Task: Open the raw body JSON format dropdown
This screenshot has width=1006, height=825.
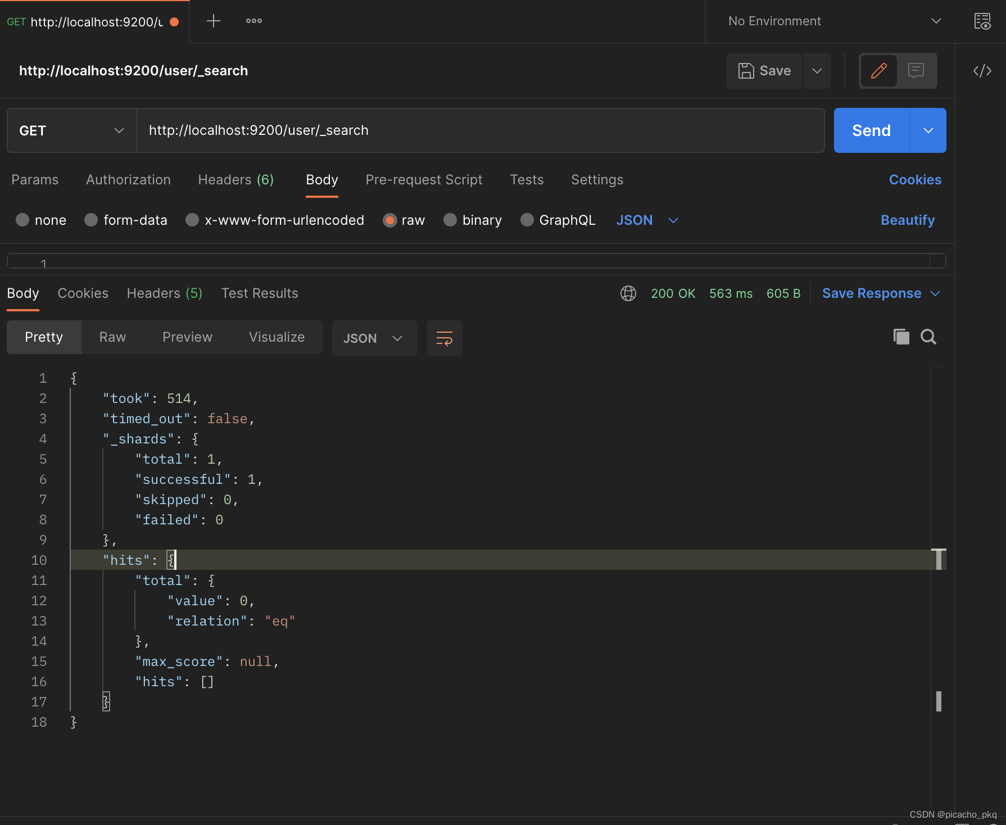Action: (647, 220)
